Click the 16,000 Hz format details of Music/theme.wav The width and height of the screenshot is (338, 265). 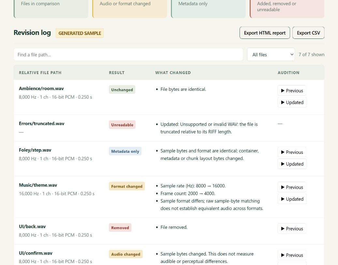57,194
